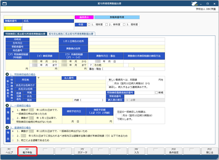Viewport: 219px width, 160px height.
Task: Click the 受給者番号 field near 宛名番号
Action: (44, 47)
